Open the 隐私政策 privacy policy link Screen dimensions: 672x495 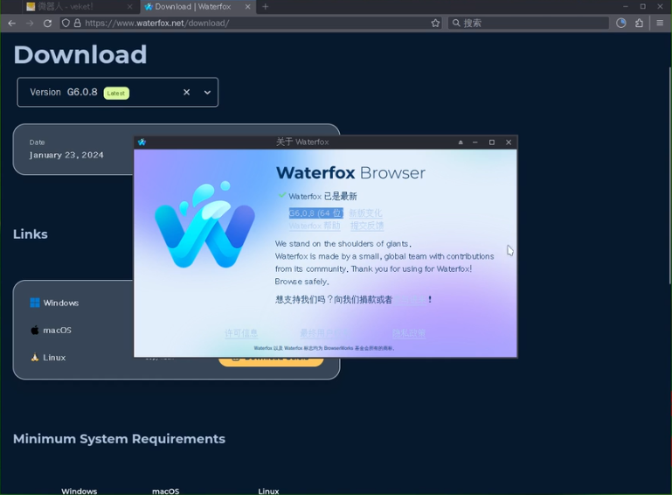pos(409,333)
